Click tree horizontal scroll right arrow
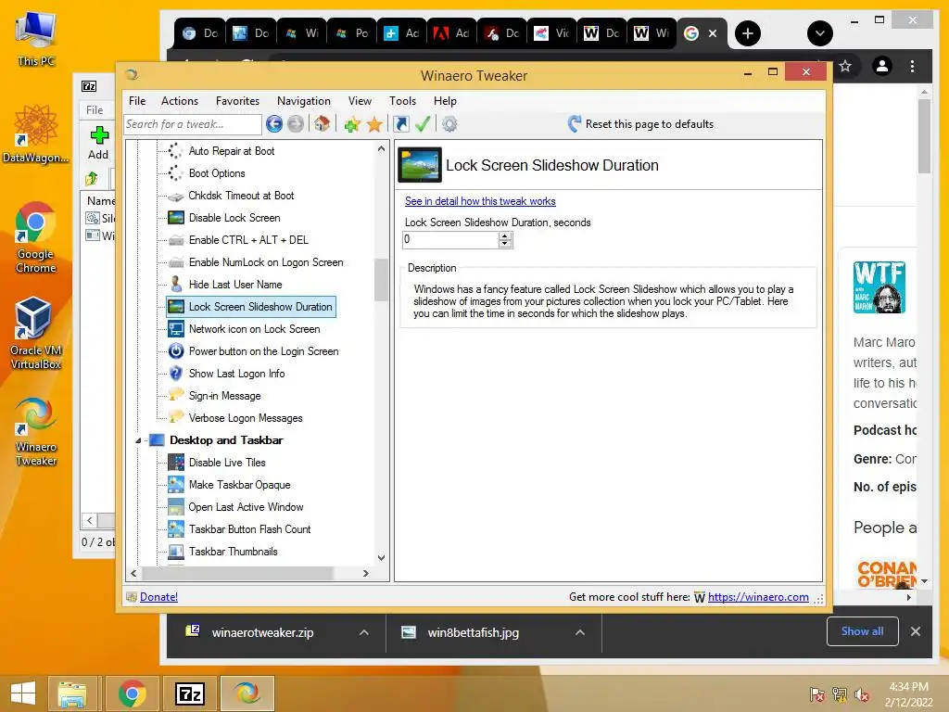Viewport: 949px width, 712px height. click(x=365, y=573)
